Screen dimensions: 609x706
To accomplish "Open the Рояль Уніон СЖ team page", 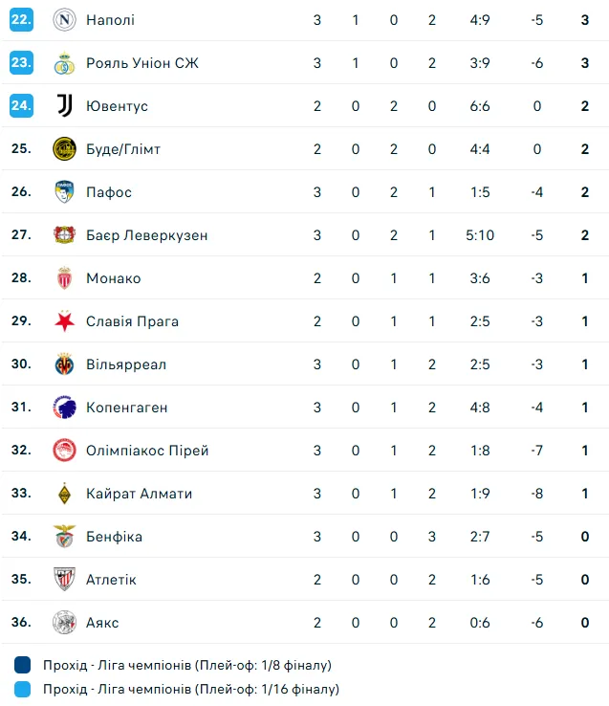I will coord(141,63).
